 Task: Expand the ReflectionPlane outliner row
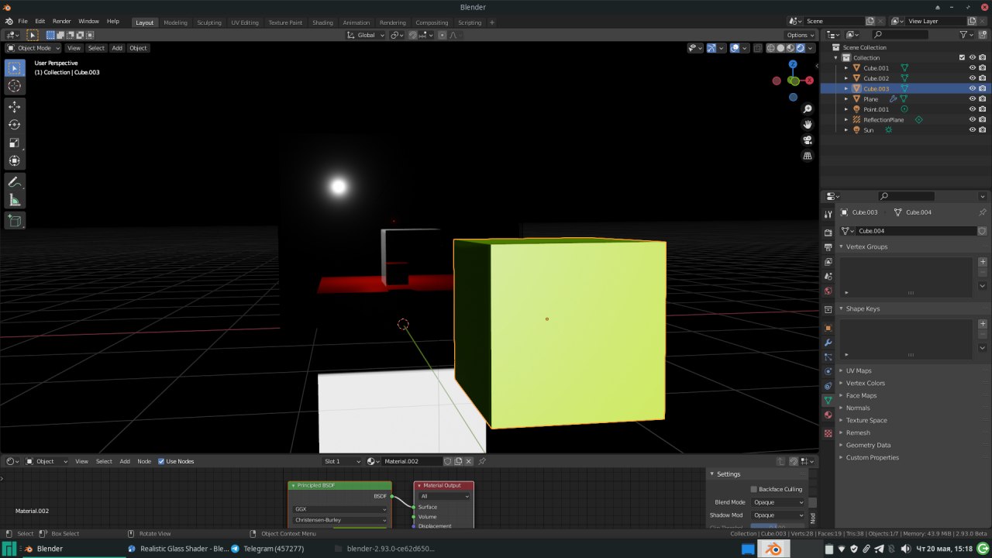(x=846, y=120)
